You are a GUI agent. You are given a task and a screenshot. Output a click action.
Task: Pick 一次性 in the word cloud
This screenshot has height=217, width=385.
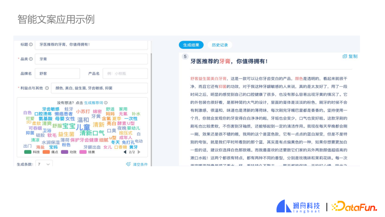pyautogui.click(x=131, y=119)
